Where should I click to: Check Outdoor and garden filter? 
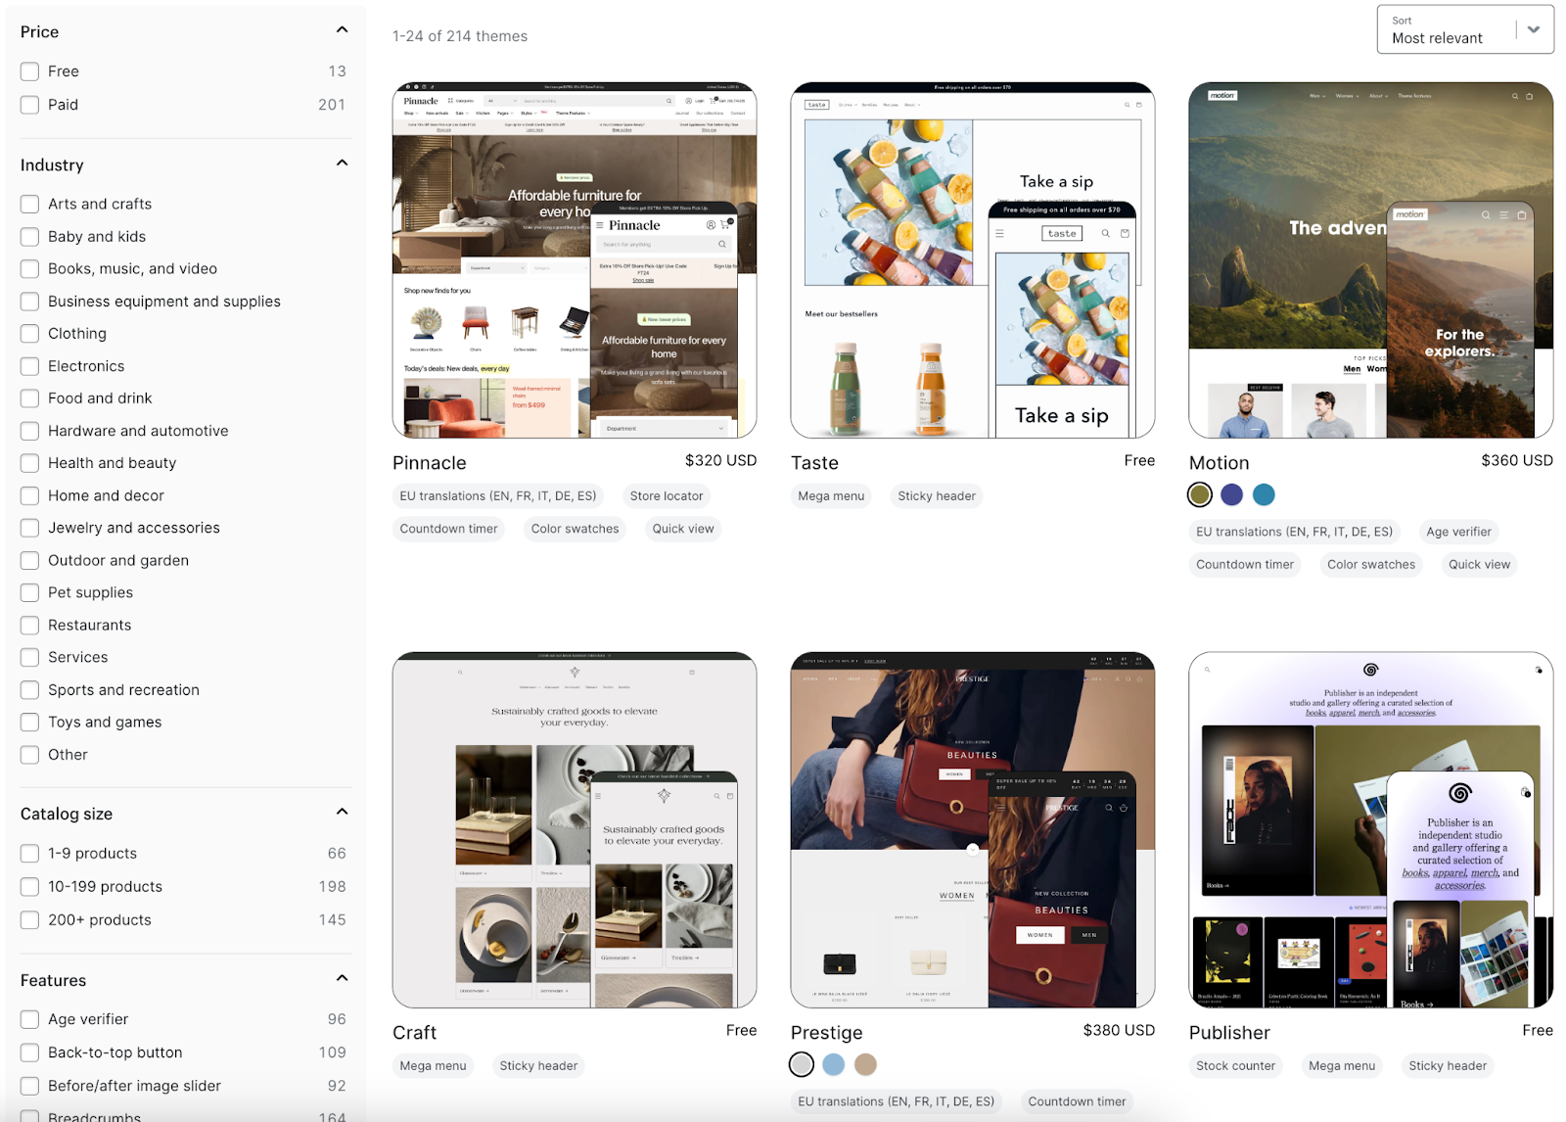[29, 560]
